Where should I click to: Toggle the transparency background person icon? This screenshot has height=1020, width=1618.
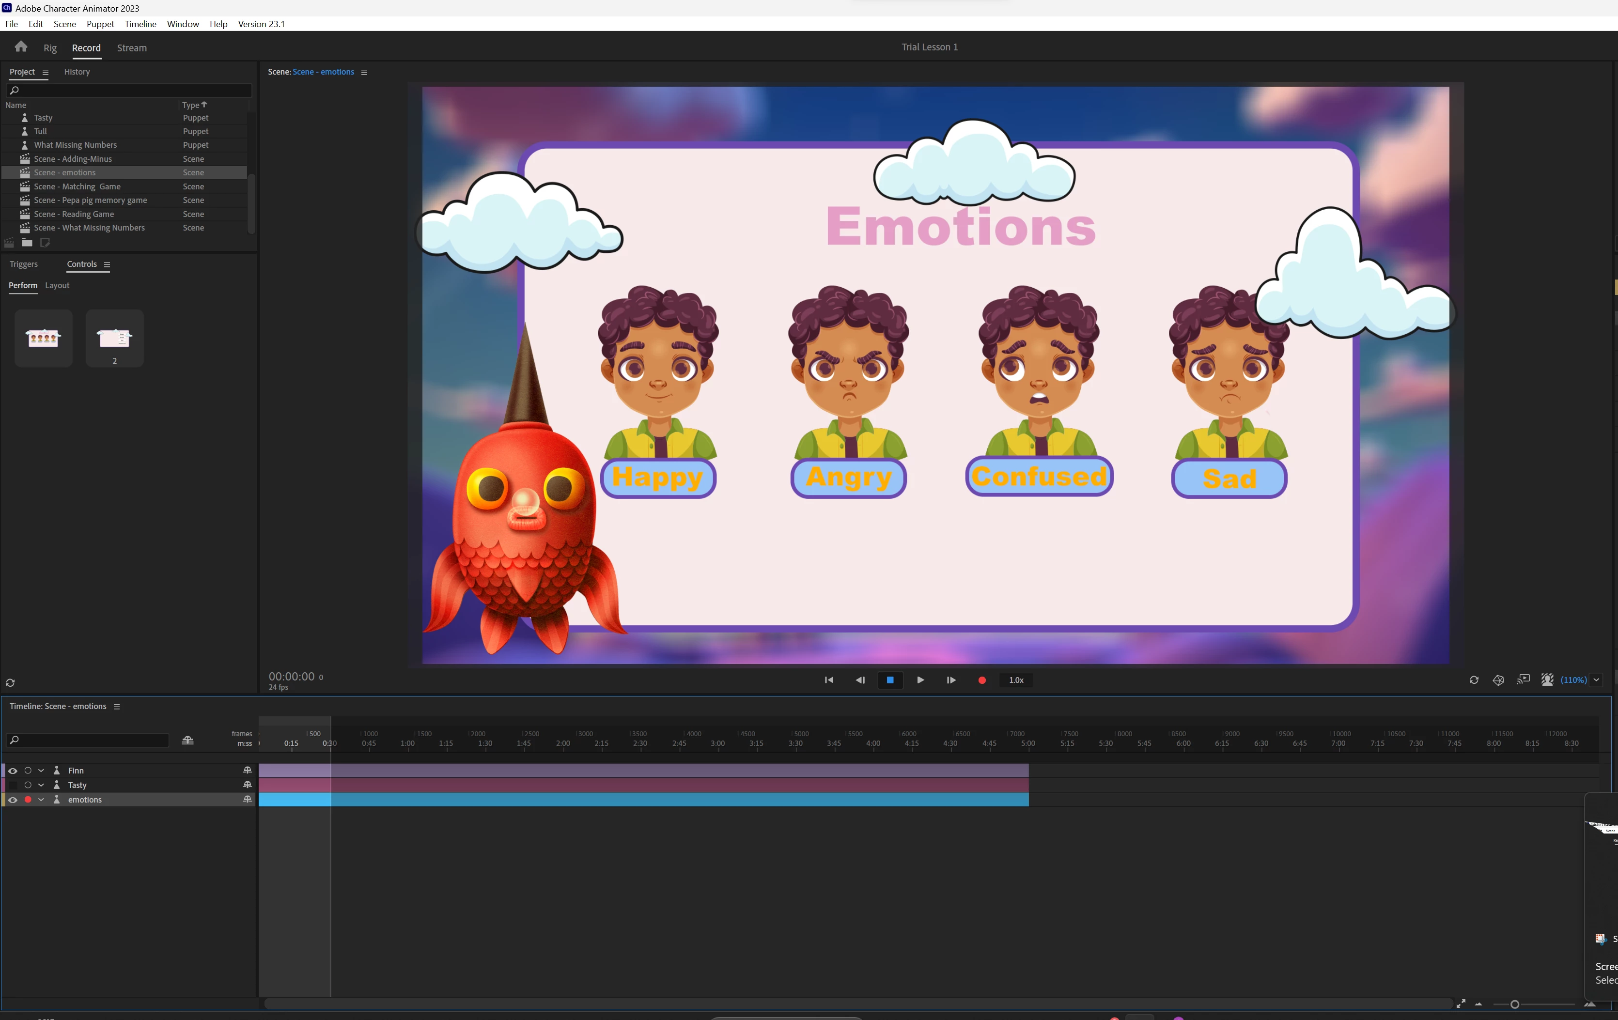1547,680
